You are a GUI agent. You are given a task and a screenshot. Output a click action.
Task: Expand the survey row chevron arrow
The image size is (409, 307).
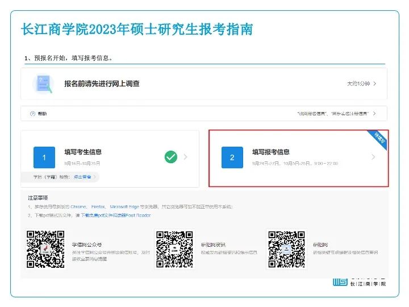coord(375,84)
